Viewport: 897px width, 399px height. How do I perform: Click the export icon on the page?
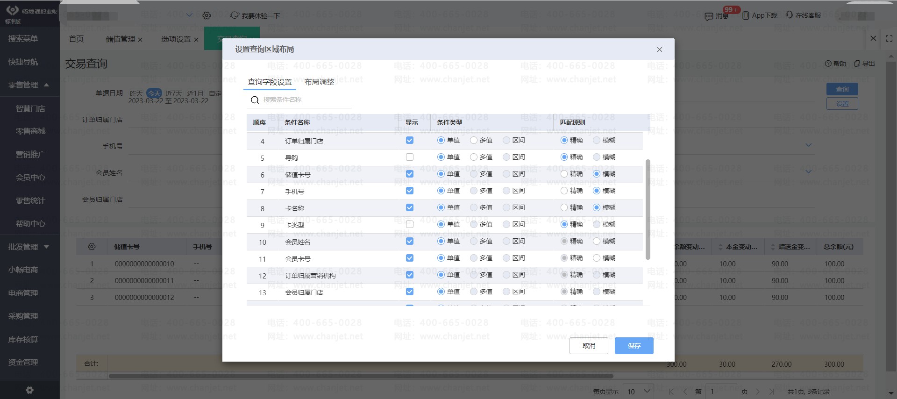point(857,64)
